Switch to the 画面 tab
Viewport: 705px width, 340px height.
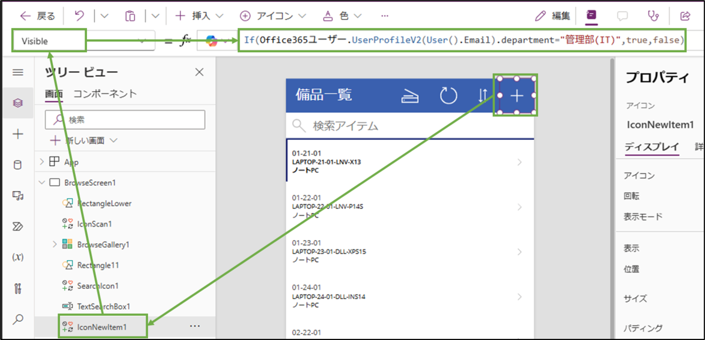click(54, 94)
